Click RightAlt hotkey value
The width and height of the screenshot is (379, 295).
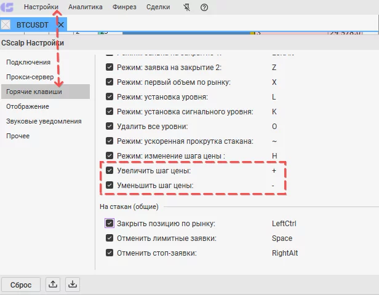(285, 253)
